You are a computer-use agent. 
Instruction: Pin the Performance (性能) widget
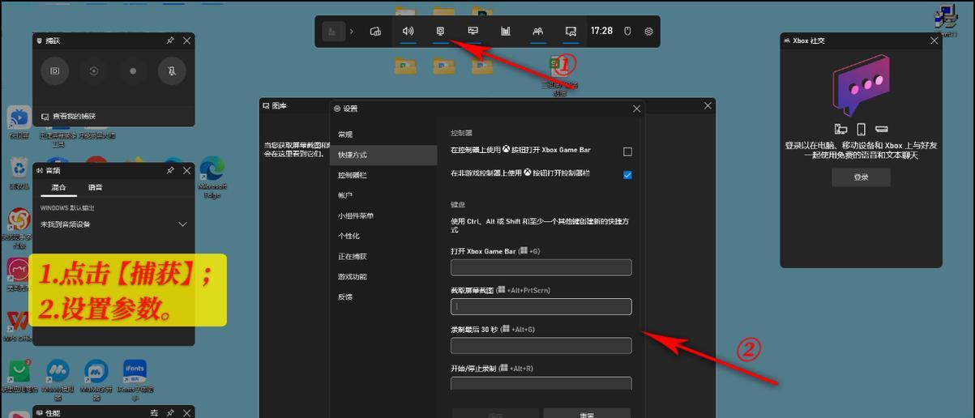point(170,413)
